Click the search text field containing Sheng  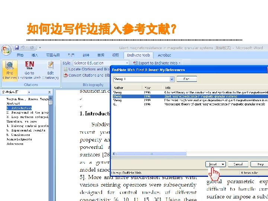click(142, 79)
